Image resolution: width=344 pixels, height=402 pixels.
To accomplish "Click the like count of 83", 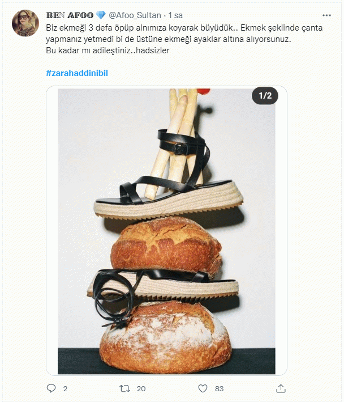I will pos(220,388).
